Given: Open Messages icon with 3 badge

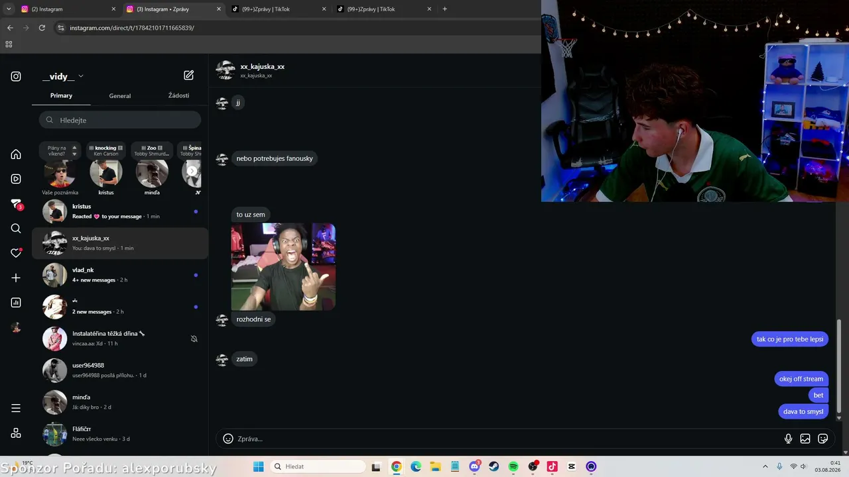Looking at the screenshot, I should [x=17, y=204].
